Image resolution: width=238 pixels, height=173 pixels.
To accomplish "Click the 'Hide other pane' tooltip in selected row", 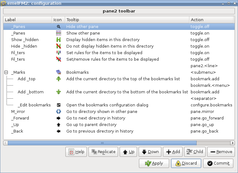I will (82, 27).
